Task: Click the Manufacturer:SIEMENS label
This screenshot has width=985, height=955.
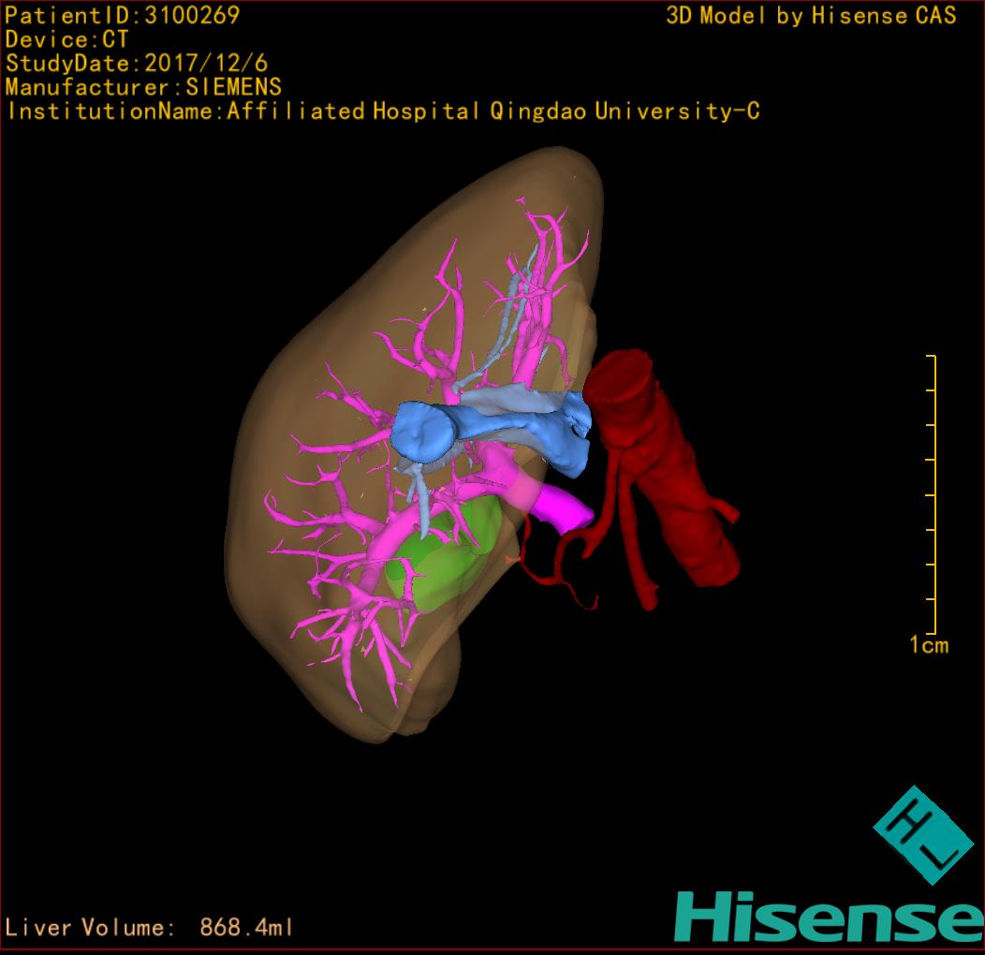Action: [x=143, y=87]
